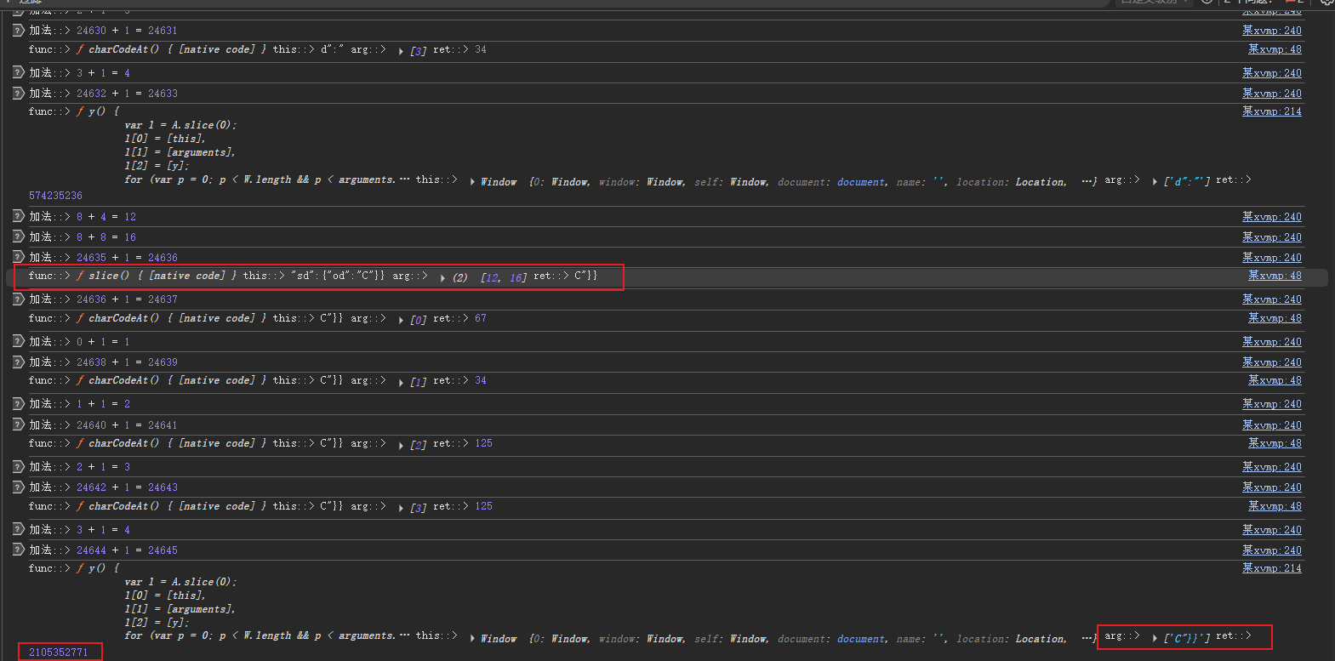Open source link for 24642 + 1 = 24643
1335x661 pixels.
(x=1271, y=487)
